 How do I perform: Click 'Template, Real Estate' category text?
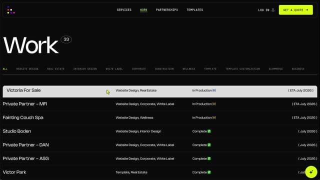[131, 172]
